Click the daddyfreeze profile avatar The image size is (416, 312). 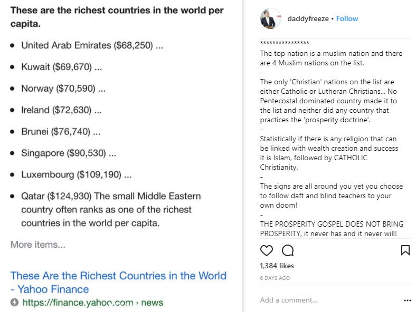(271, 18)
